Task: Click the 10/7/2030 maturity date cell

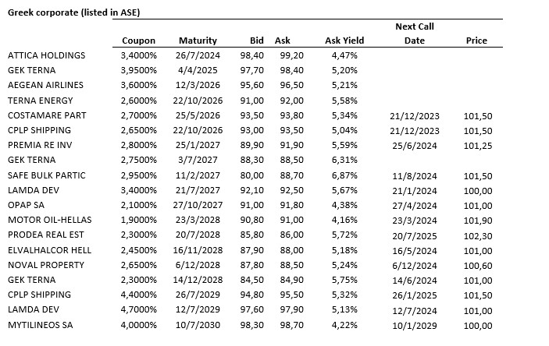Action: pyautogui.click(x=198, y=325)
